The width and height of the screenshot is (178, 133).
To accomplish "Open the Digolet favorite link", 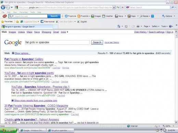I will (x=82, y=21).
